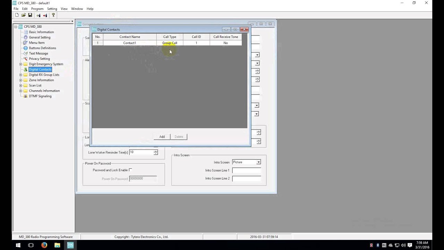Viewport: 444px width, 250px height.
Task: Select Text Message in the tree
Action: pyautogui.click(x=39, y=53)
